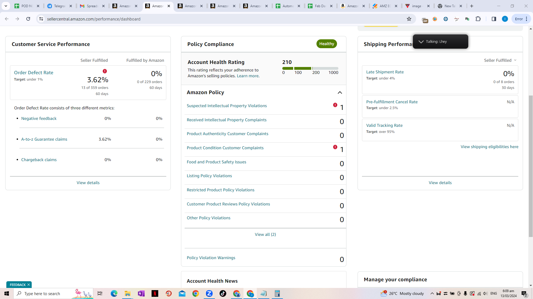The image size is (533, 299).
Task: Click the extension icon with Off badge
Action: pos(425,20)
